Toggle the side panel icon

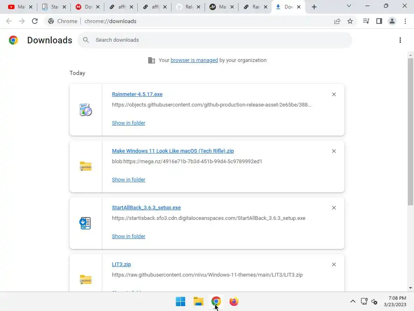click(379, 21)
